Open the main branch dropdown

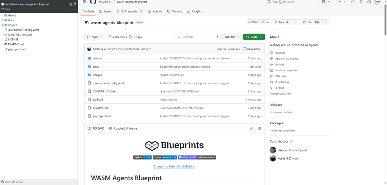point(95,37)
